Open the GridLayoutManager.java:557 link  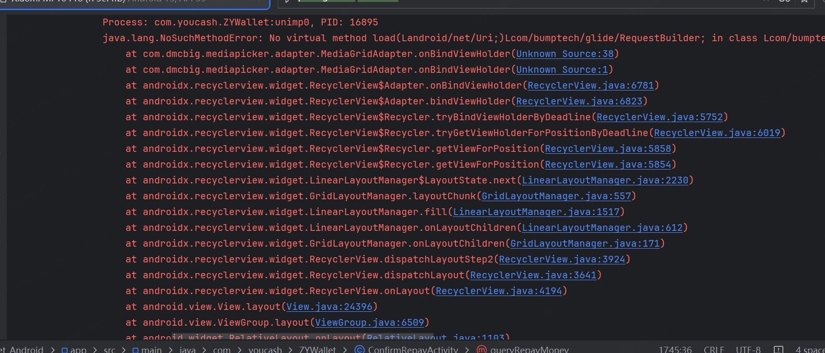(556, 196)
